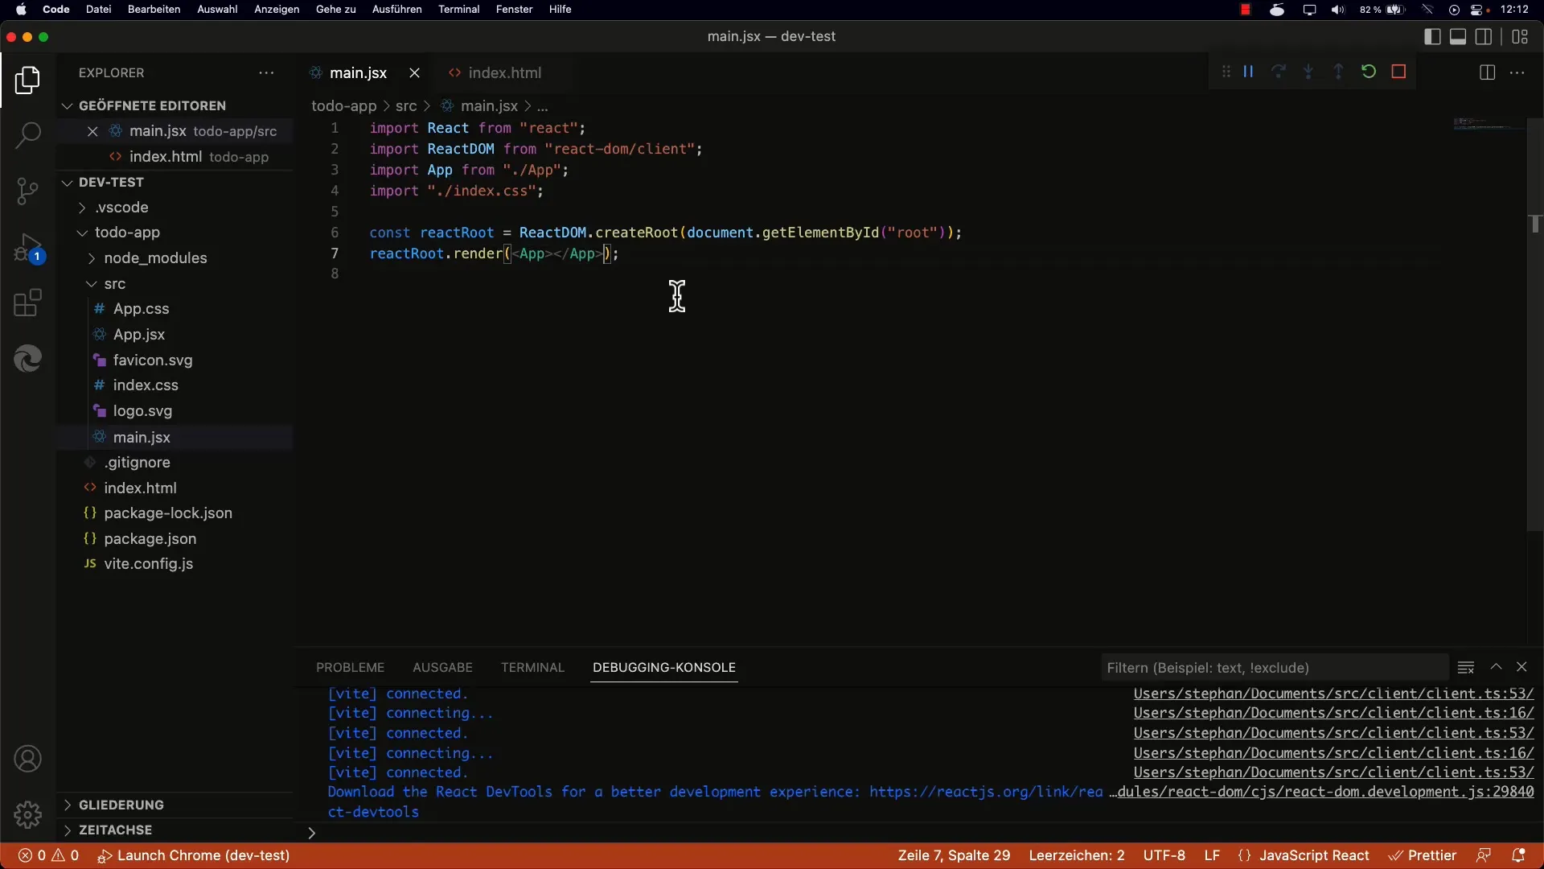Close the bottom panel

pyautogui.click(x=1521, y=667)
